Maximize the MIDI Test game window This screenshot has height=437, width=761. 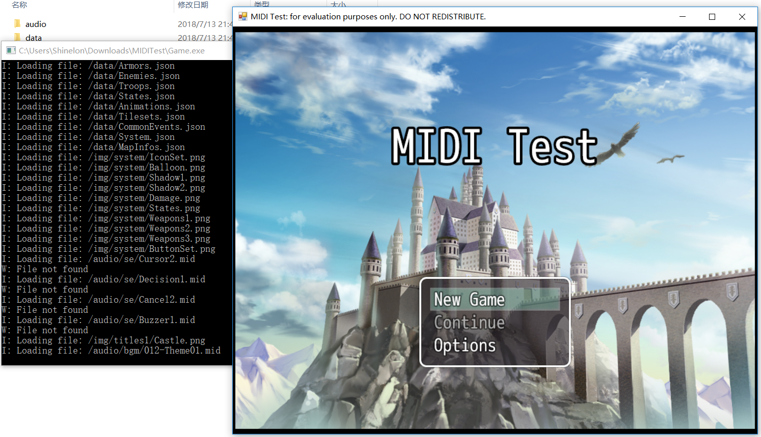[712, 17]
